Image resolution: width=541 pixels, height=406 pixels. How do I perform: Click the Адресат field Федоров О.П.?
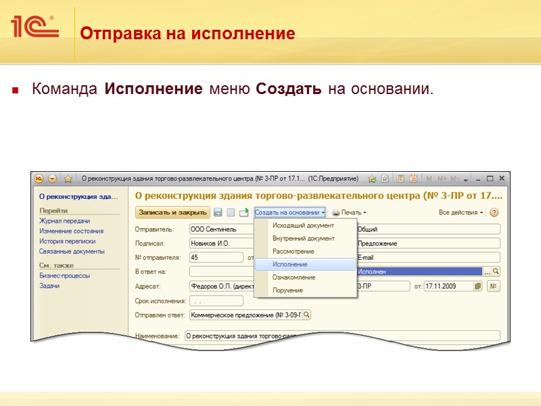click(x=222, y=286)
